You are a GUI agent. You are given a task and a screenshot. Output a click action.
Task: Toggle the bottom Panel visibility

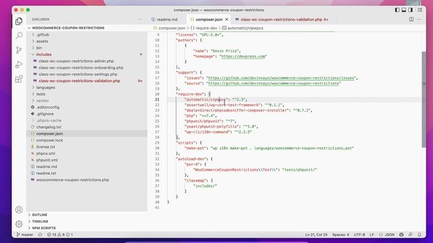(x=404, y=10)
